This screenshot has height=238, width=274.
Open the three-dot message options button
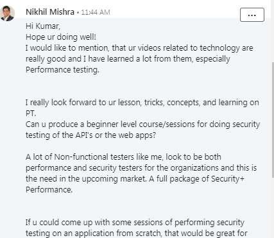point(252,15)
